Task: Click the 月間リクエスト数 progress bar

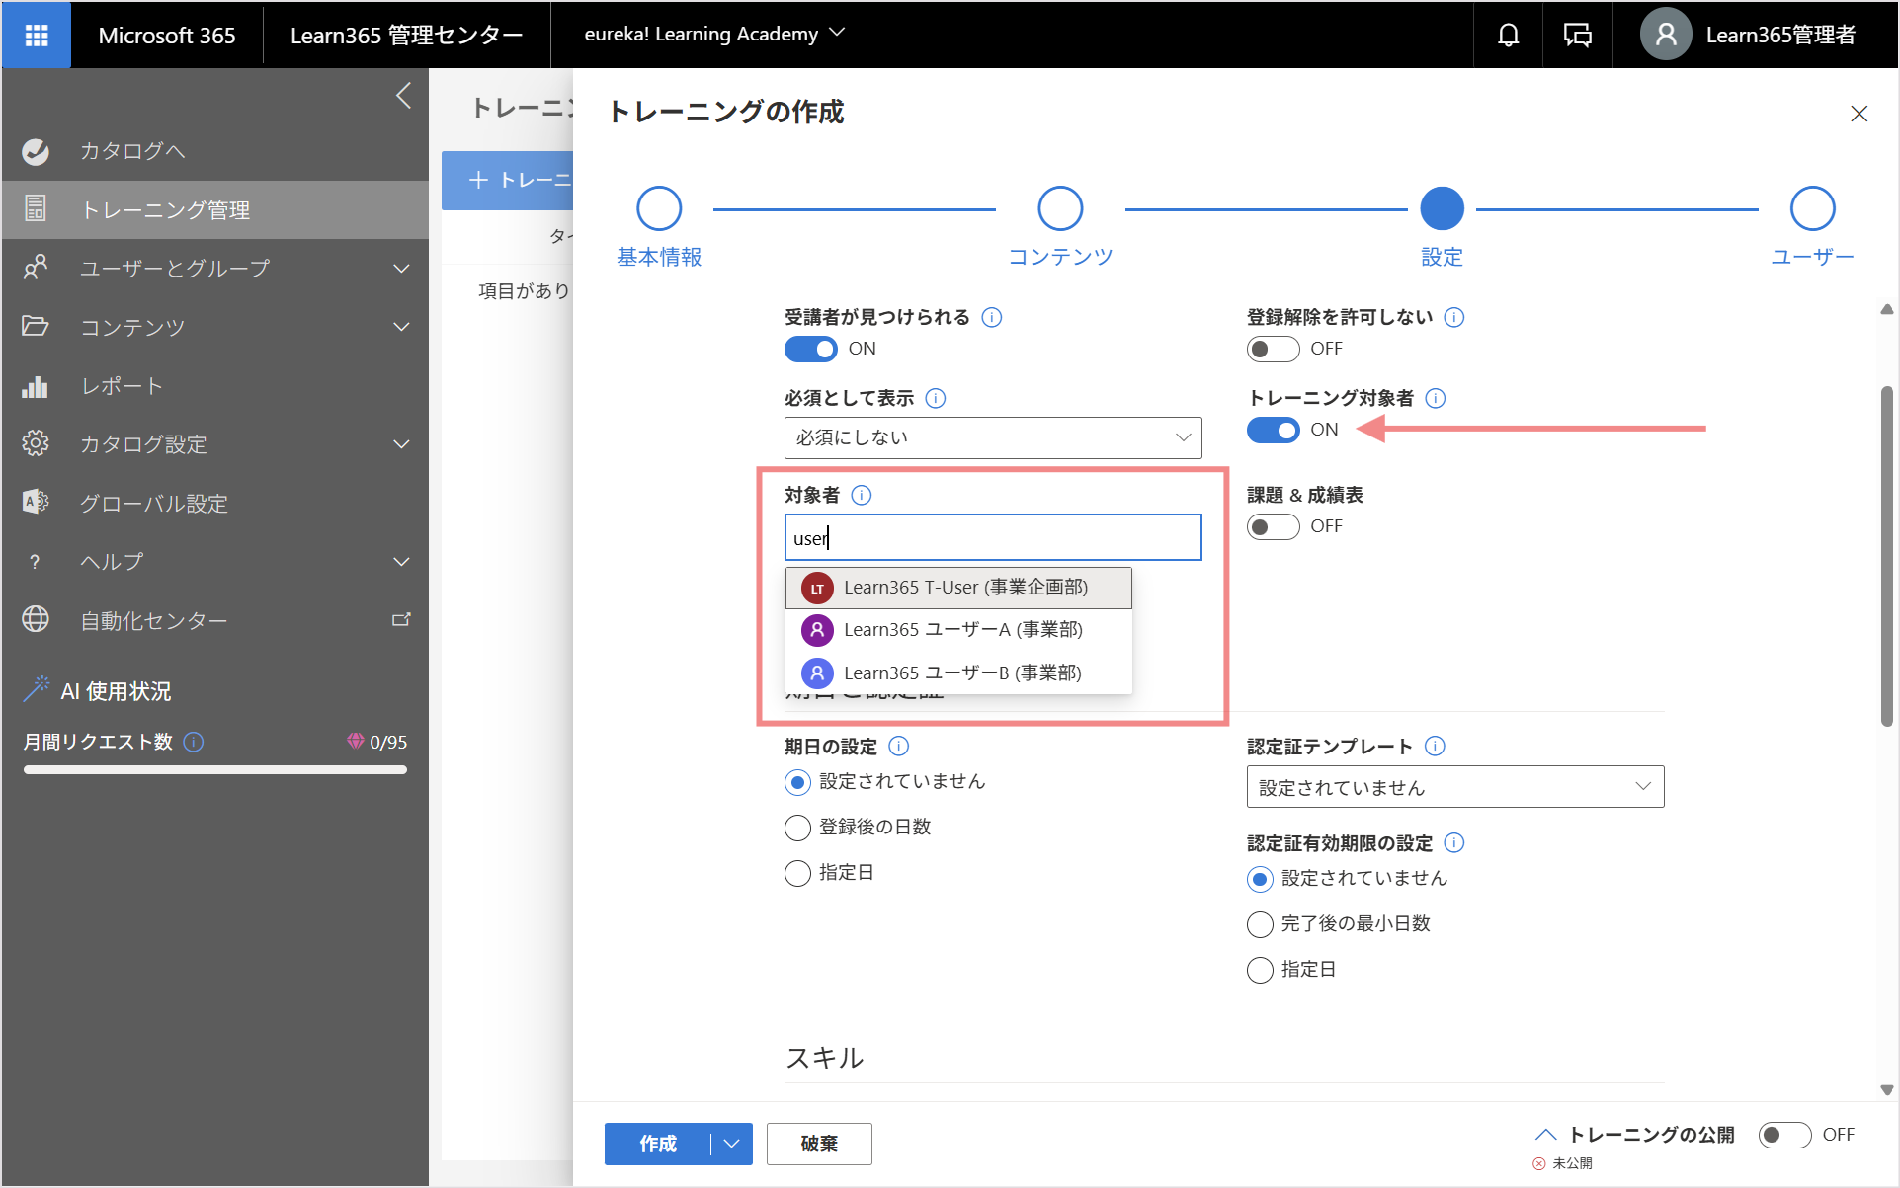Action: pos(215,770)
